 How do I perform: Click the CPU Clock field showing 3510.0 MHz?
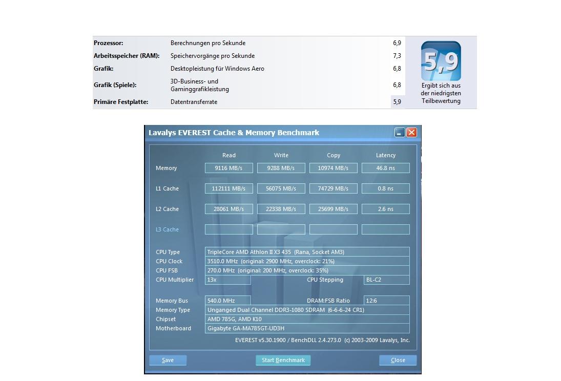[x=307, y=261]
